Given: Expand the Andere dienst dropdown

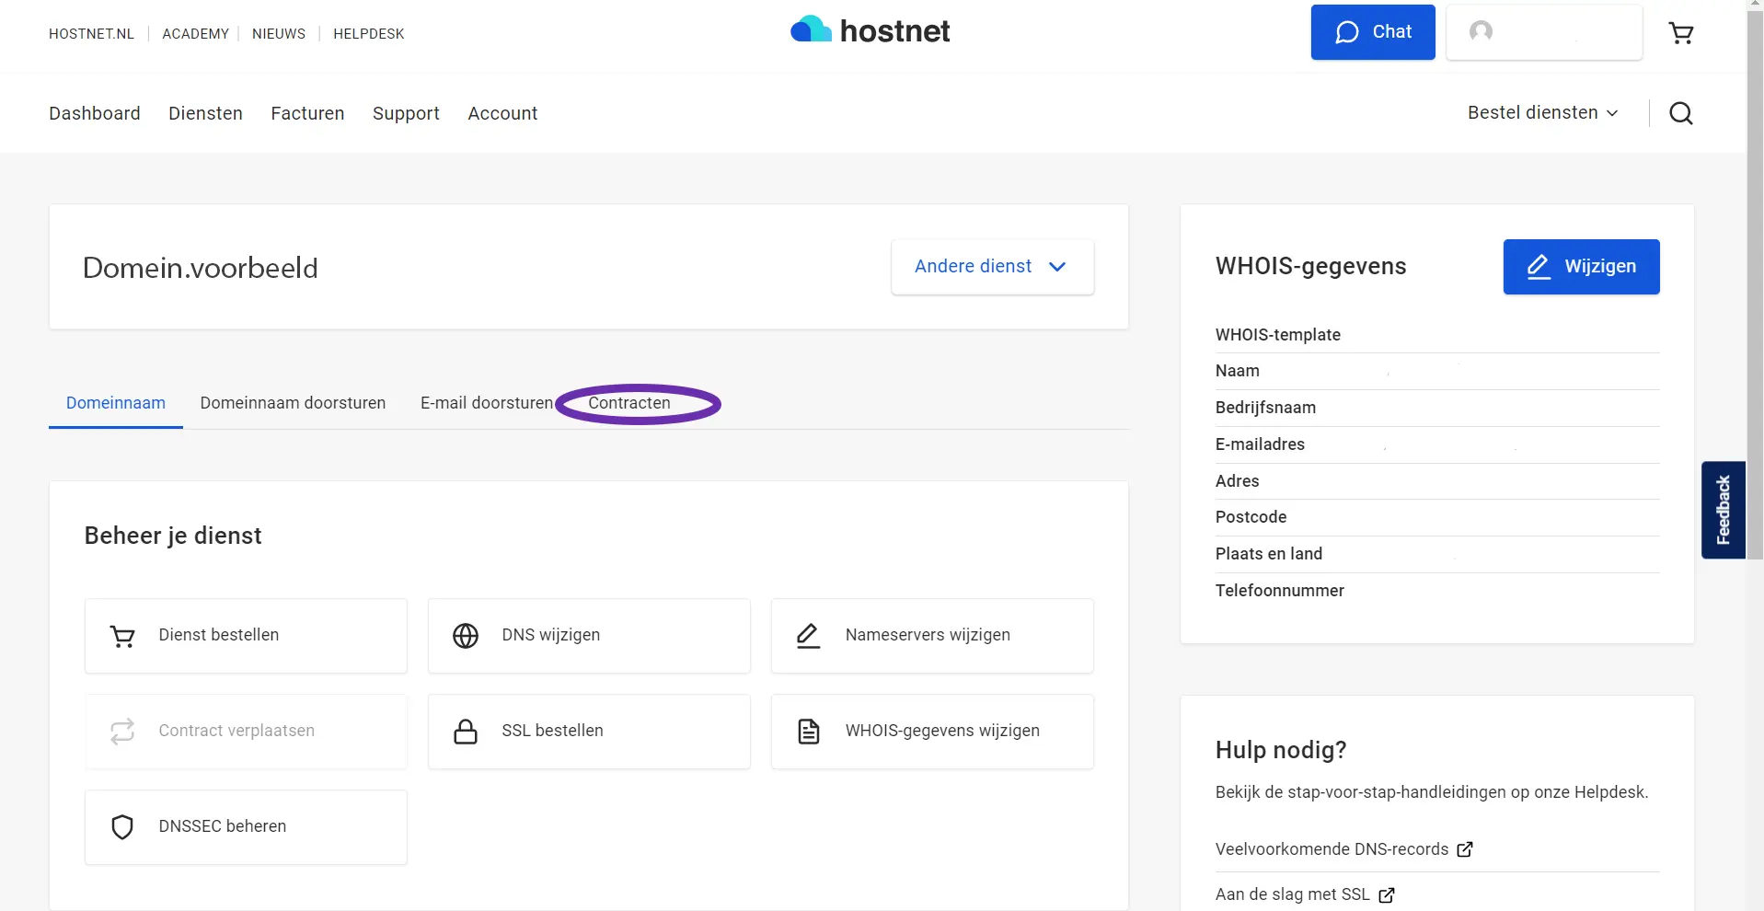Looking at the screenshot, I should click(x=992, y=267).
